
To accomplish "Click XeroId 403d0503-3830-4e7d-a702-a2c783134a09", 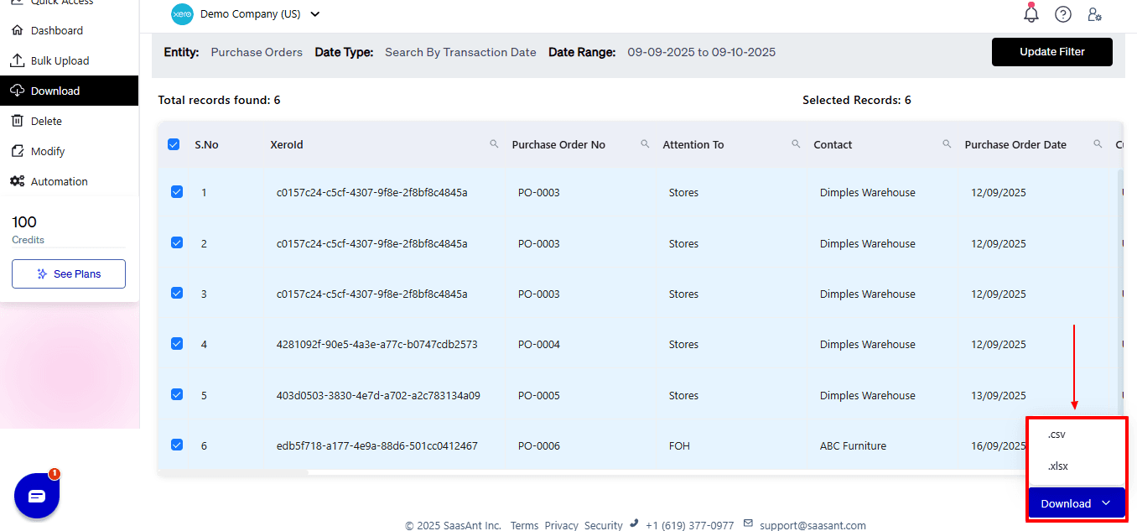I will click(x=378, y=395).
